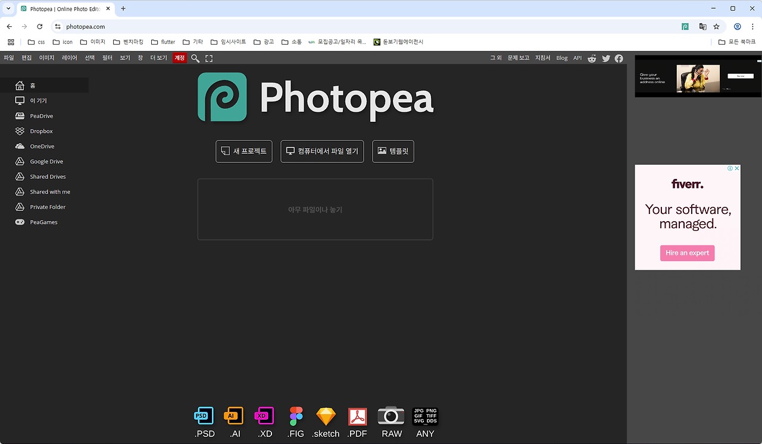Open Private Folder in the sidebar
This screenshot has width=762, height=444.
point(44,207)
